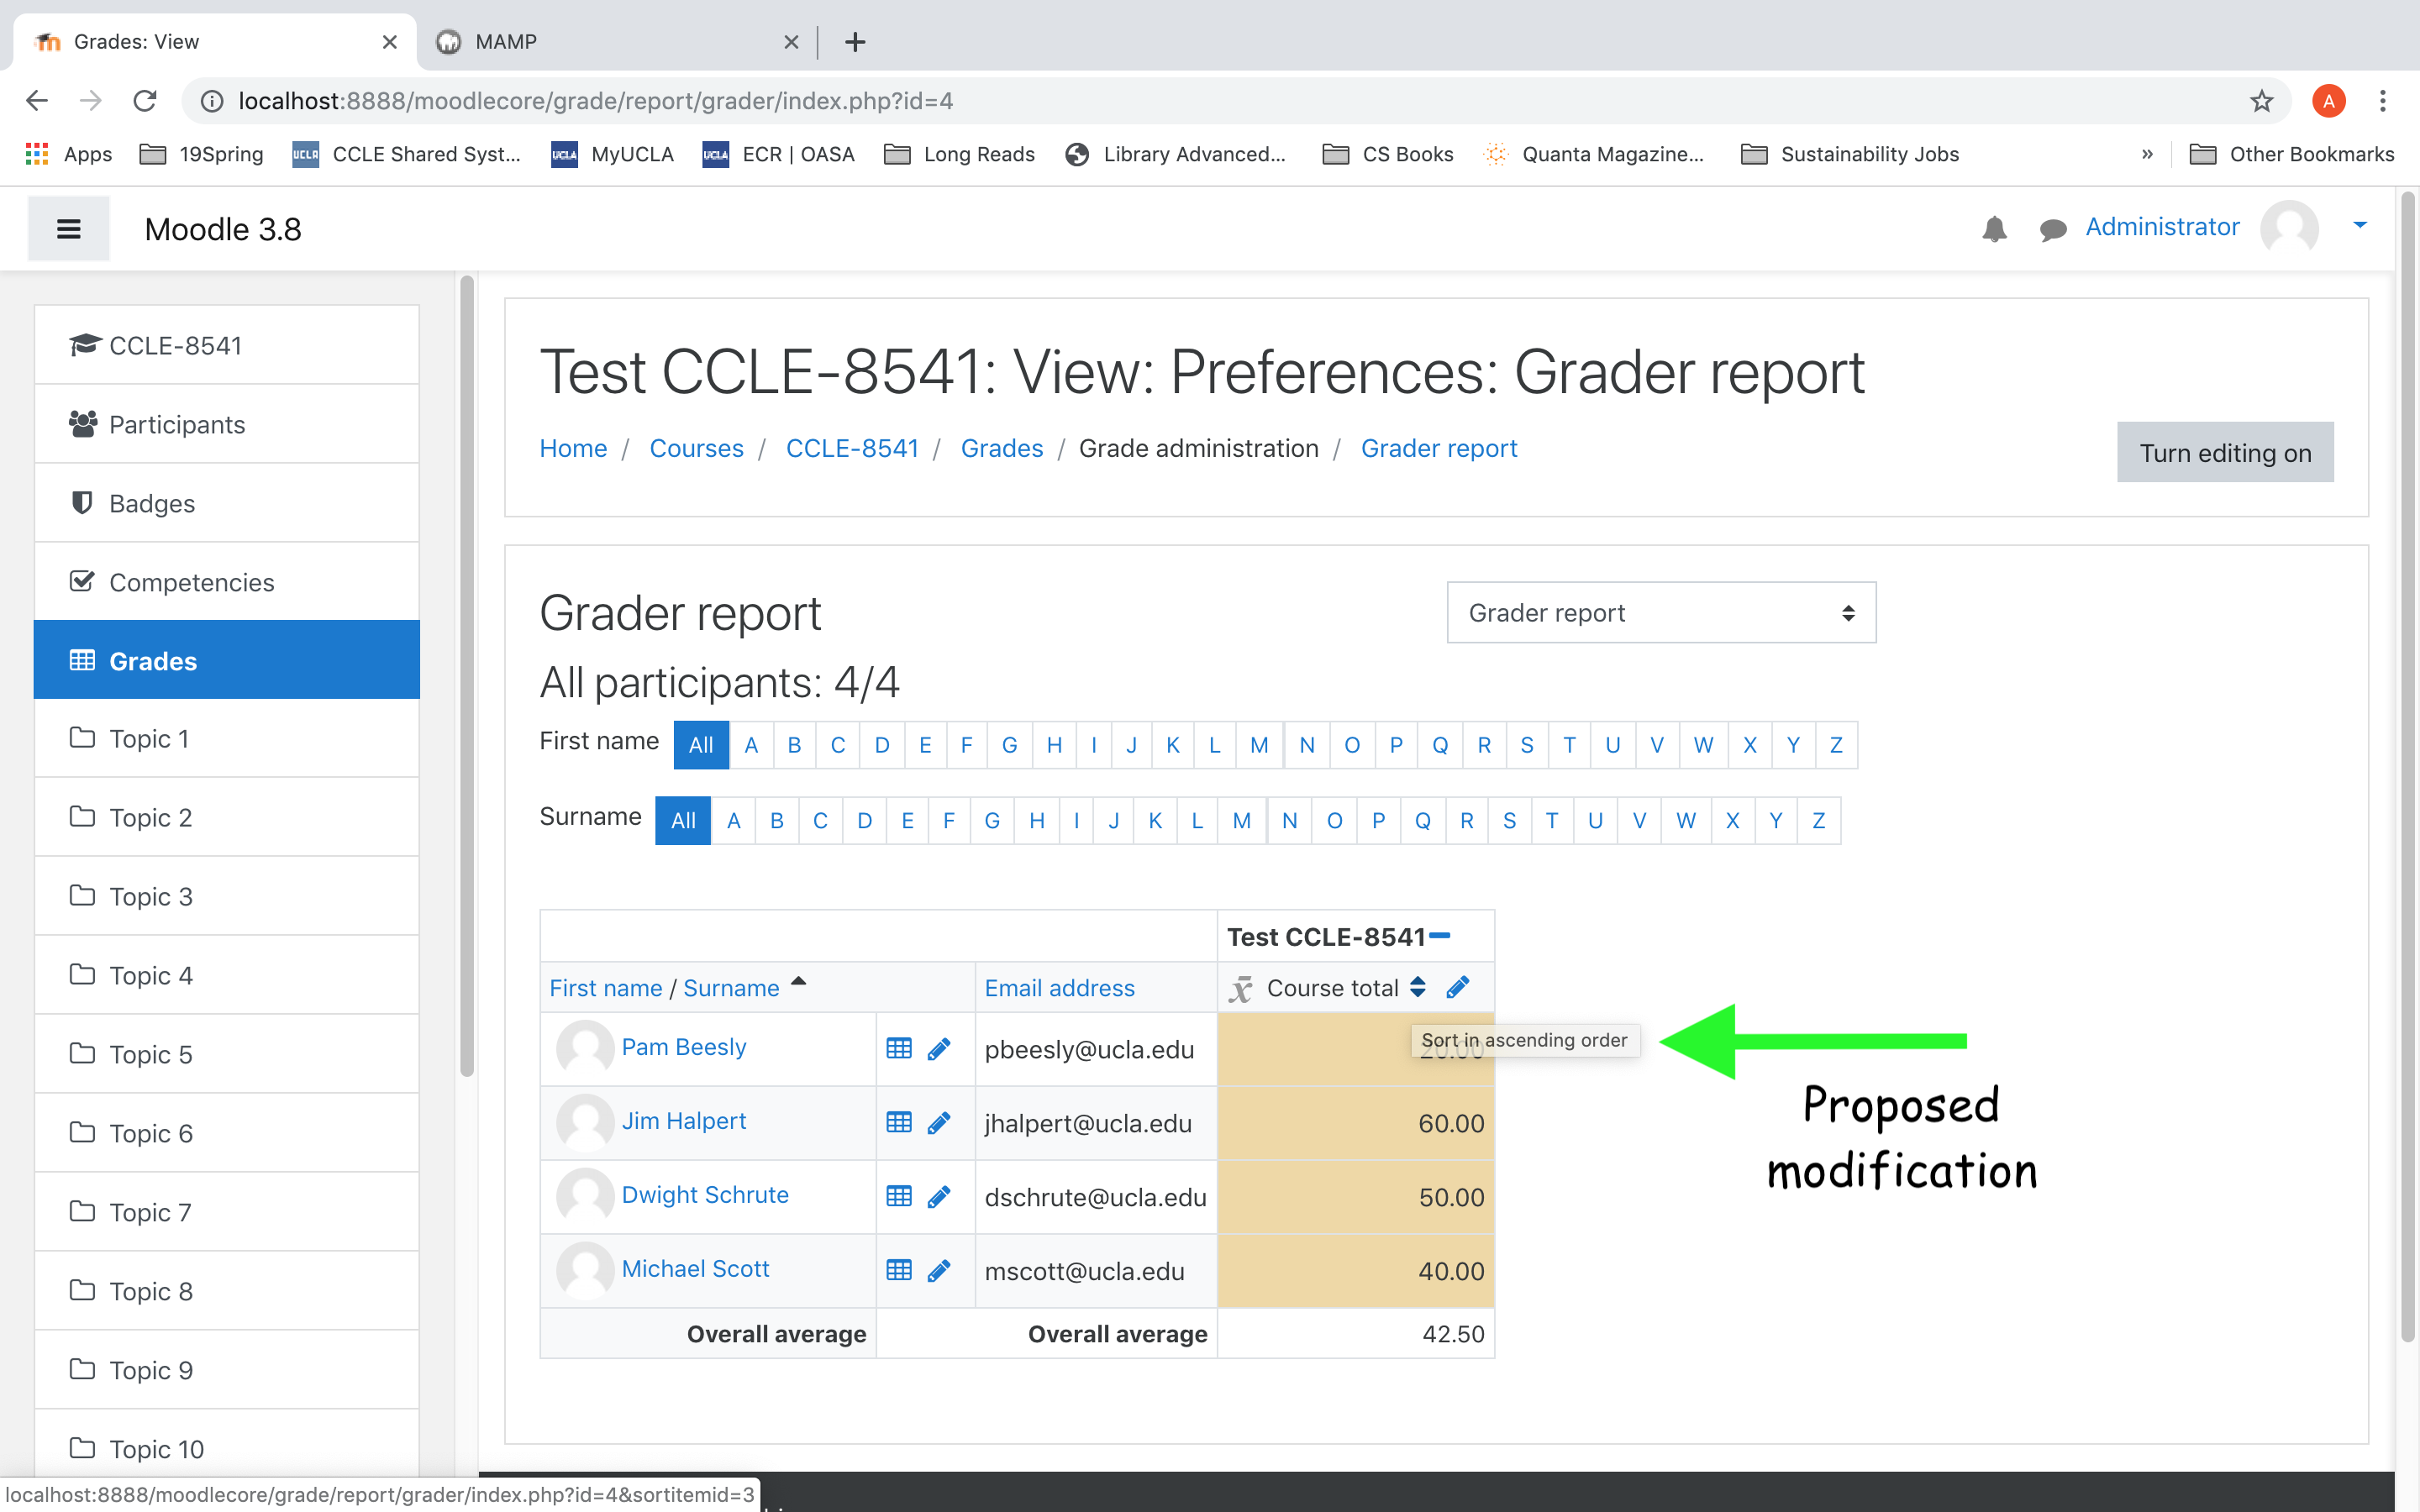The image size is (2420, 1512).
Task: Click the sidebar navigation scrollbar
Action: (466, 676)
